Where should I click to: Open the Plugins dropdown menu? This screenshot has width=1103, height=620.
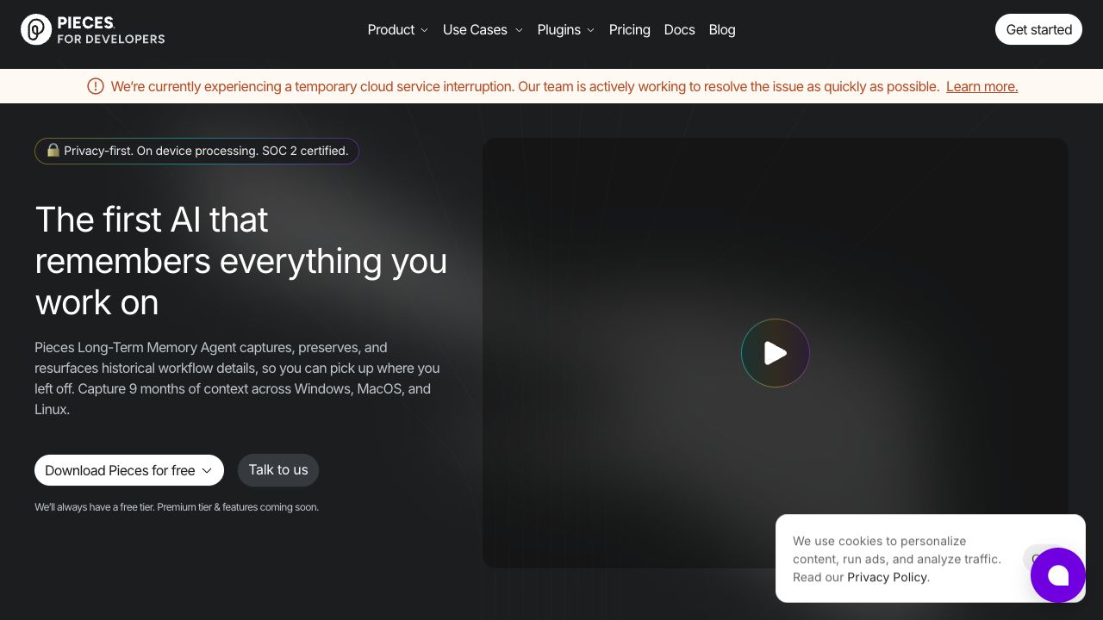pos(565,29)
